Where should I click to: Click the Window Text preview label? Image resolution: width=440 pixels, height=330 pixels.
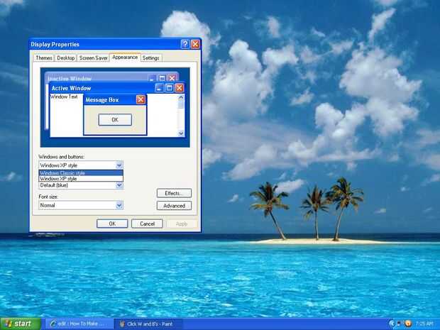(x=64, y=97)
